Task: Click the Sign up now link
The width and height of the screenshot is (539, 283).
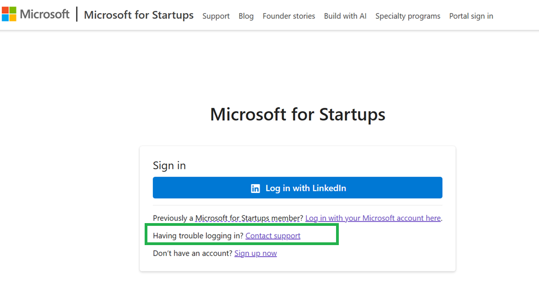Action: pyautogui.click(x=255, y=253)
